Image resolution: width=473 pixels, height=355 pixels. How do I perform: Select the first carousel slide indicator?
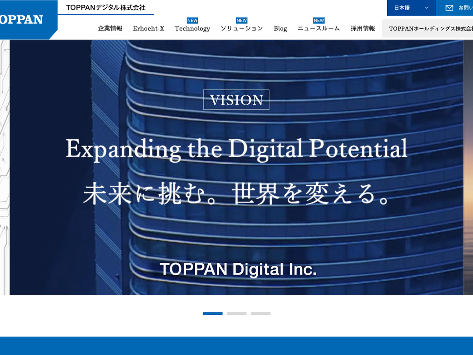pos(213,314)
